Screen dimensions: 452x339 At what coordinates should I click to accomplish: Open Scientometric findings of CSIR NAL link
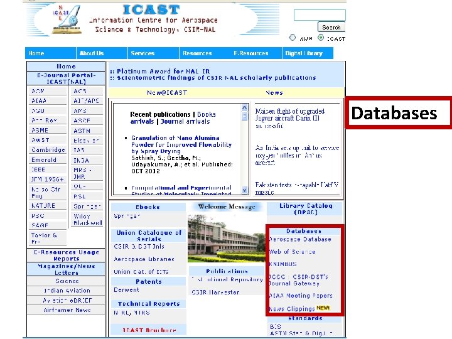point(217,78)
